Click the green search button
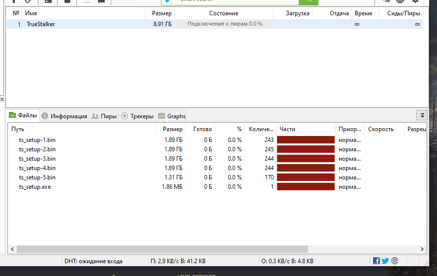Viewport: 437px width, 276px height. 308,1
